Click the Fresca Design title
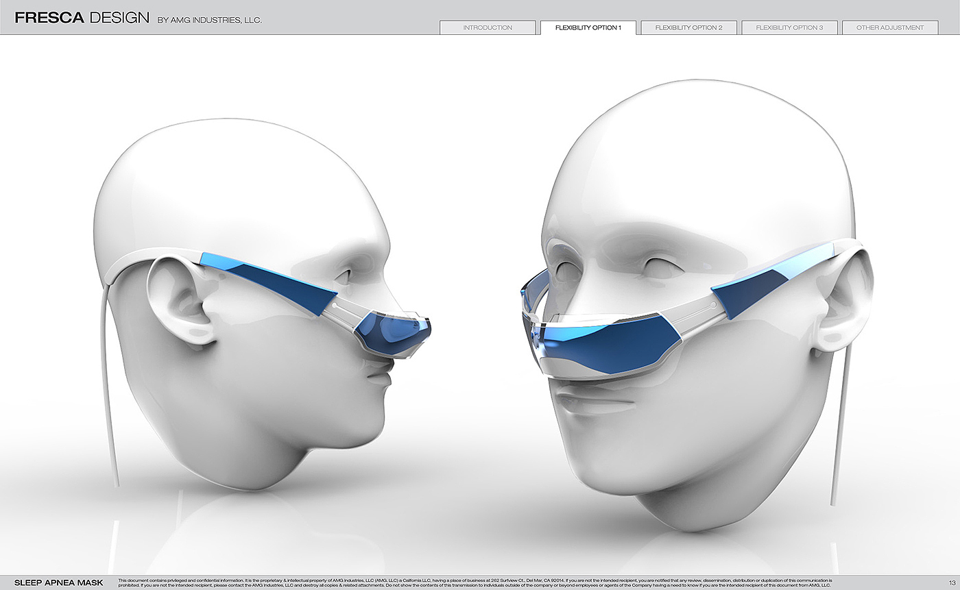960x590 pixels. 82,19
